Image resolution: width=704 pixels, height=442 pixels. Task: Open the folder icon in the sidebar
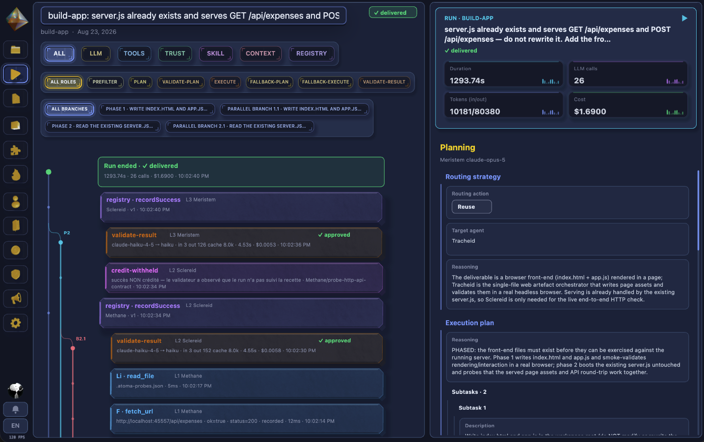click(16, 50)
